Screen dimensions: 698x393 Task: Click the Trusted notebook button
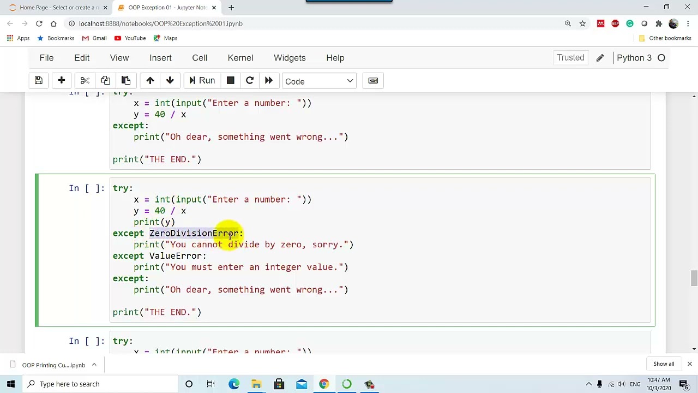click(570, 58)
